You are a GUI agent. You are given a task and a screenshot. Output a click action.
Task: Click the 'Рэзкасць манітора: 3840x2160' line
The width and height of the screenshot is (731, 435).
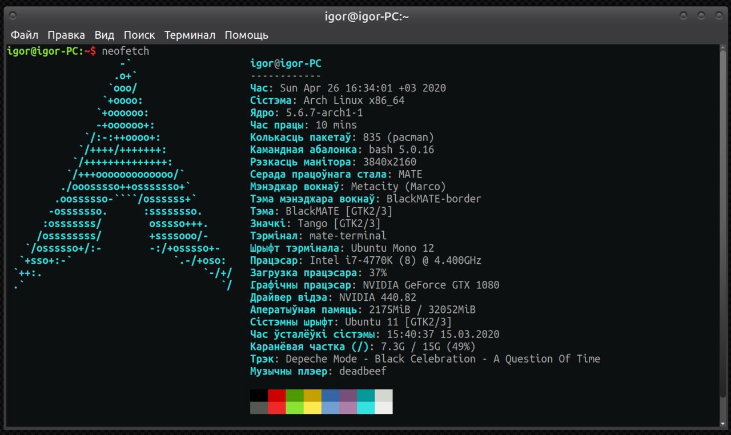(x=333, y=162)
